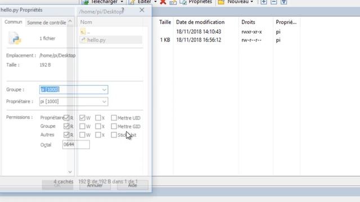
Task: Expand the Nouveau dropdown arrow
Action: click(252, 2)
